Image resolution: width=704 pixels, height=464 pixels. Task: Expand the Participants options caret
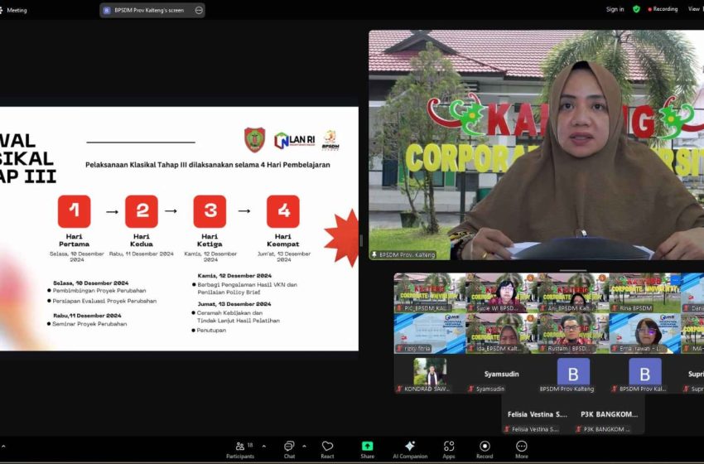264,446
